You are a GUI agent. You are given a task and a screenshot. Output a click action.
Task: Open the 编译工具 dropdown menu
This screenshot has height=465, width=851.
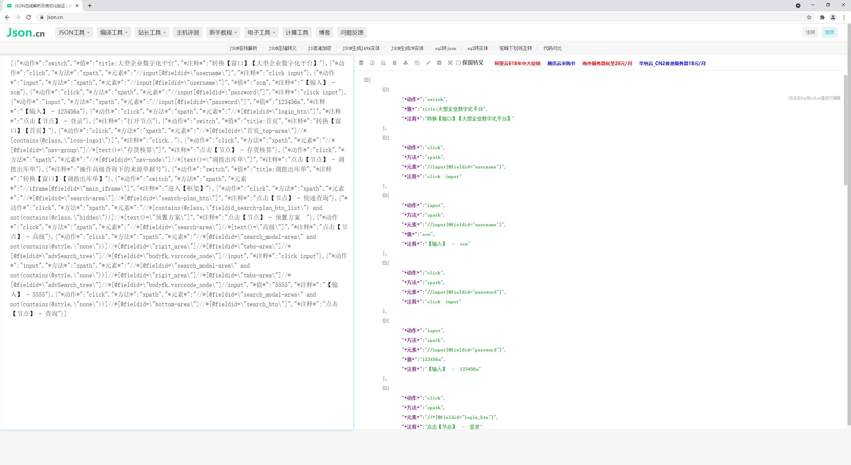(x=114, y=33)
